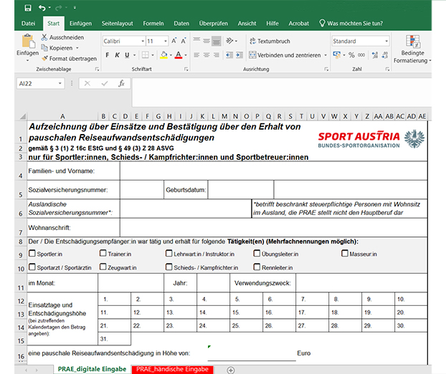Screen dimensions: 446x374
Task: Check the Zeugwart:in checkbox
Action: 103,267
